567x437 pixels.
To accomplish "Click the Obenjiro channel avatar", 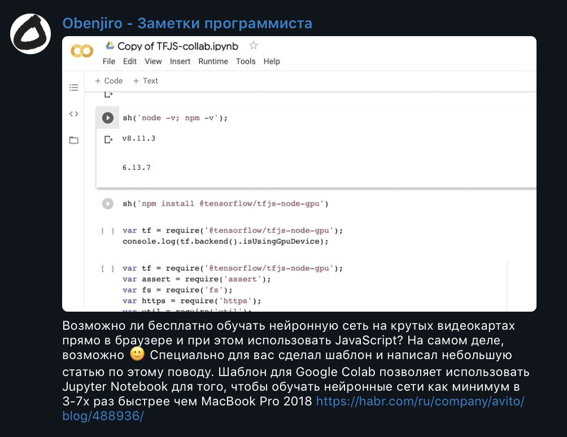I will 30,34.
